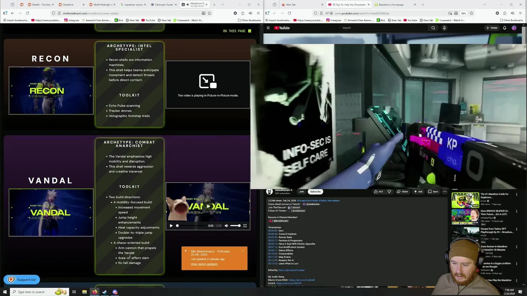Screen dimensions: 527x296
Task: Seek in the Vandal video progress bar
Action: 191,226
